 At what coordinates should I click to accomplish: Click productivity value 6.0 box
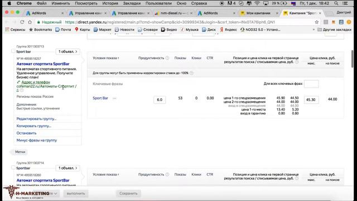tap(160, 100)
